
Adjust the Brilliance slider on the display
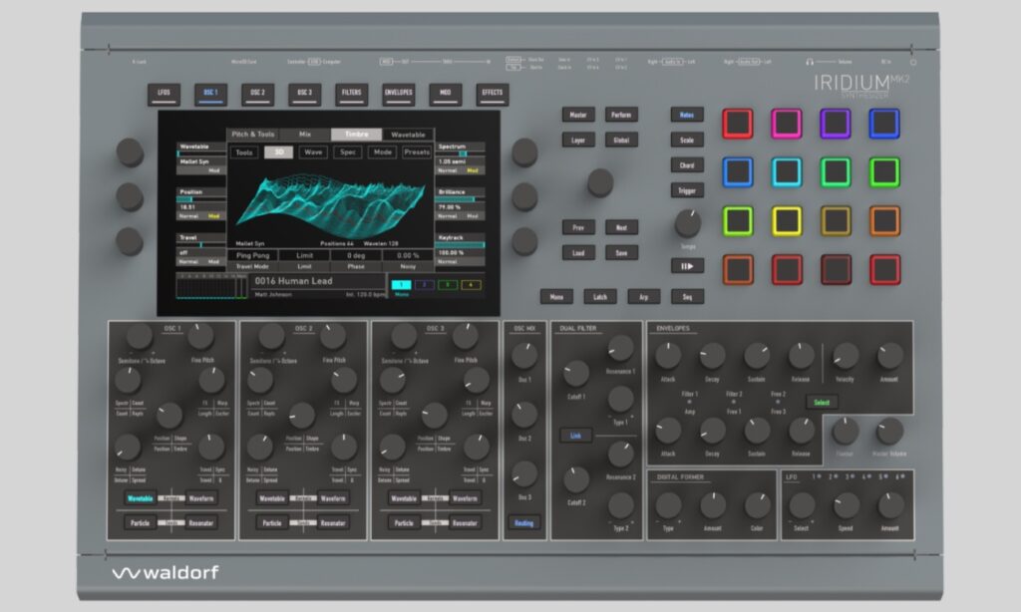(460, 199)
